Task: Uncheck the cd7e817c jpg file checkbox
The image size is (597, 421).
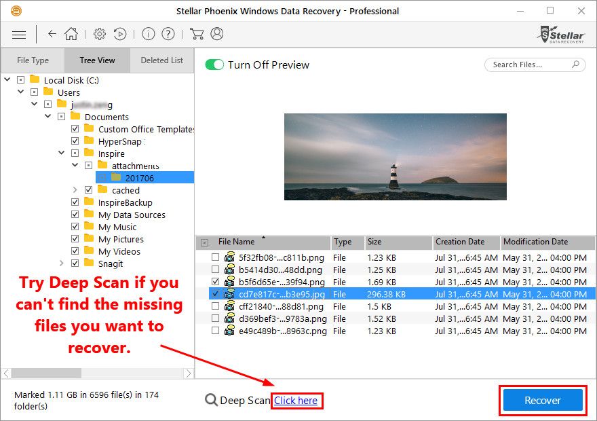Action: point(216,294)
